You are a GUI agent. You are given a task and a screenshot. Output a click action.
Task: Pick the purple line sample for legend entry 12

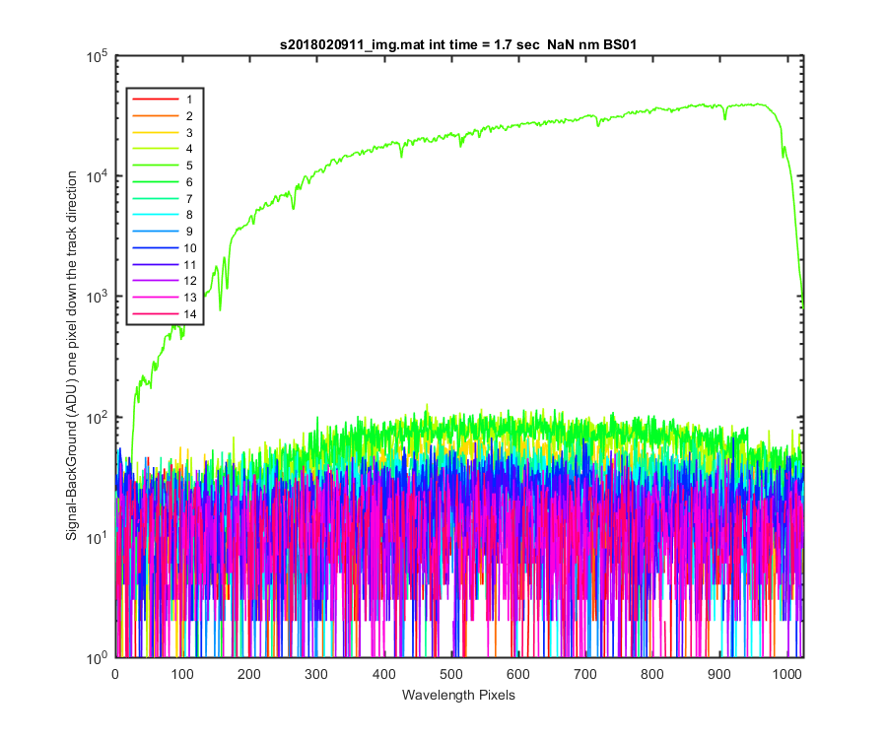(156, 281)
